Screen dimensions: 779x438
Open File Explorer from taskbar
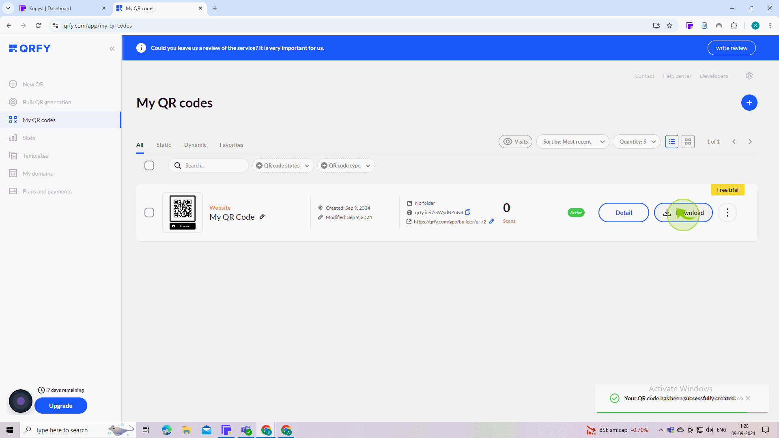coord(186,430)
